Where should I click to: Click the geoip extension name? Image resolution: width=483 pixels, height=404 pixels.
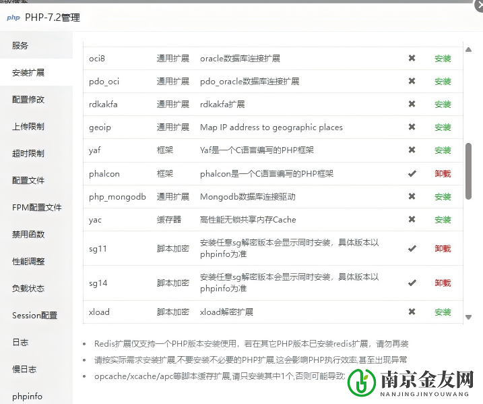click(100, 127)
